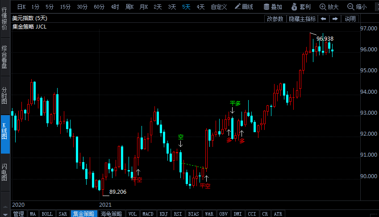The height and width of the screenshot is (217, 379).
Task: Click the 97.000 price axis label
Action: 369,28
